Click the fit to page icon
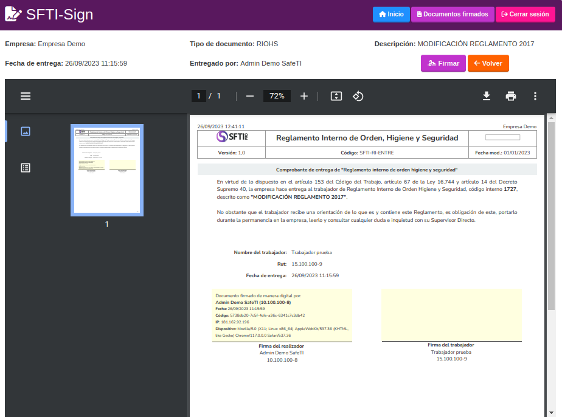This screenshot has height=417, width=562. click(336, 96)
